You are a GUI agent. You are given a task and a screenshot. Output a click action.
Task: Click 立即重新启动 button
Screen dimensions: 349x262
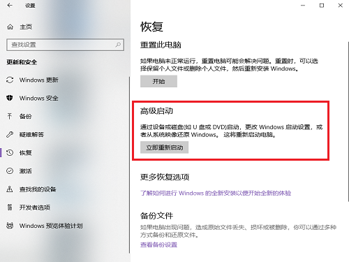click(x=164, y=147)
